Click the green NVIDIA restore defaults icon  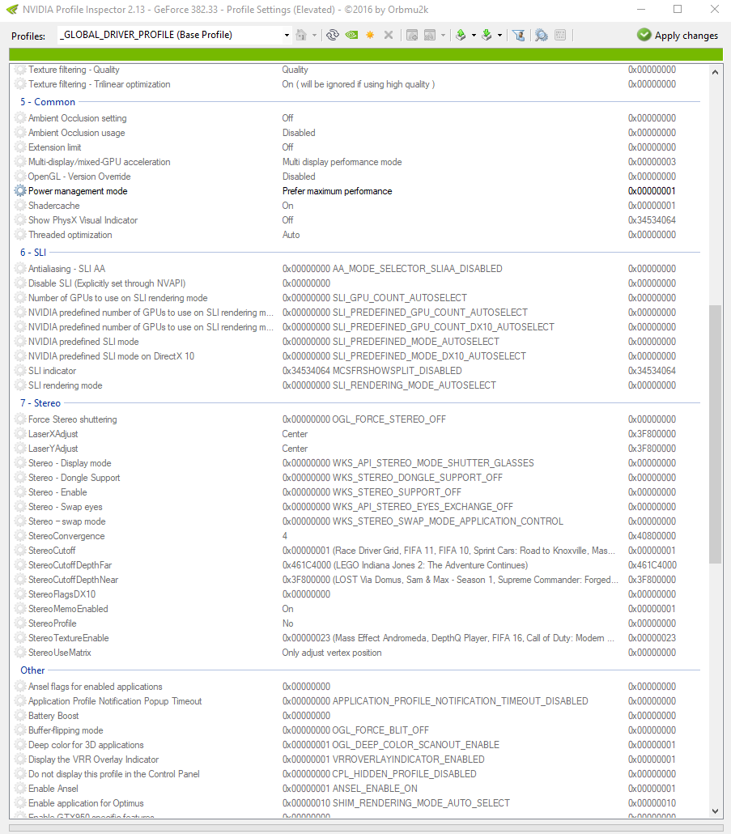[x=351, y=35]
